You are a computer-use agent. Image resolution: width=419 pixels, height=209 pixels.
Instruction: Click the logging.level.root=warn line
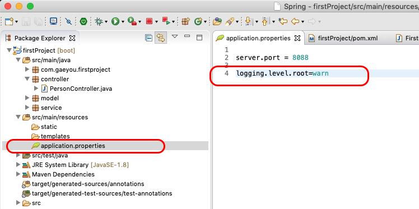282,73
